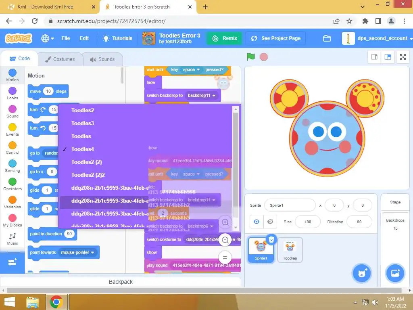Open Windows Start menu
The image size is (413, 310).
pos(10,302)
